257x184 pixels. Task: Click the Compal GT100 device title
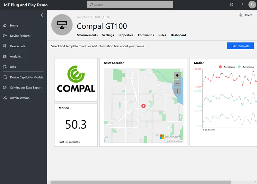(x=102, y=26)
